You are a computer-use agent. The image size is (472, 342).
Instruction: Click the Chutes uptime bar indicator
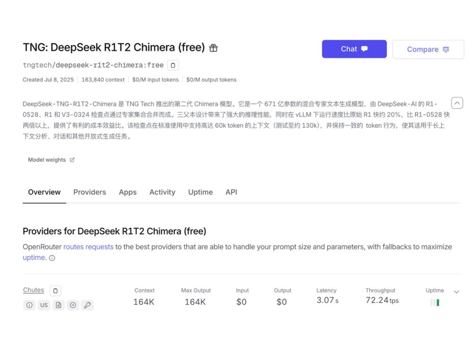pos(435,302)
